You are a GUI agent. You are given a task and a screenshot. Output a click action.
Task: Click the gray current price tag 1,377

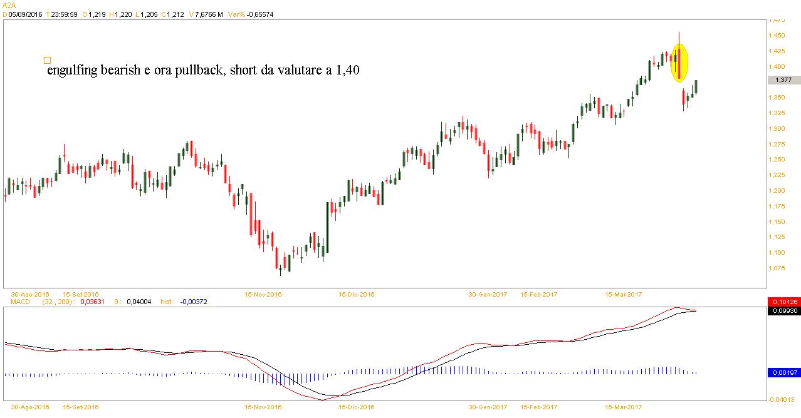(783, 80)
